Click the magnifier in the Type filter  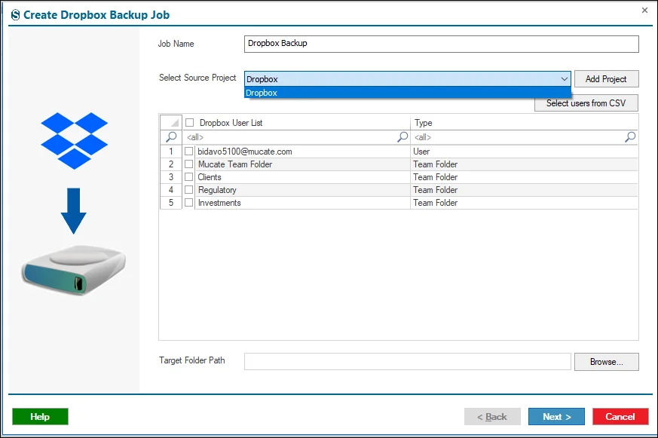[630, 136]
